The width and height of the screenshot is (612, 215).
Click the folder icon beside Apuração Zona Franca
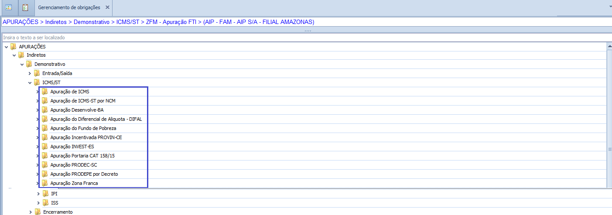tap(44, 183)
